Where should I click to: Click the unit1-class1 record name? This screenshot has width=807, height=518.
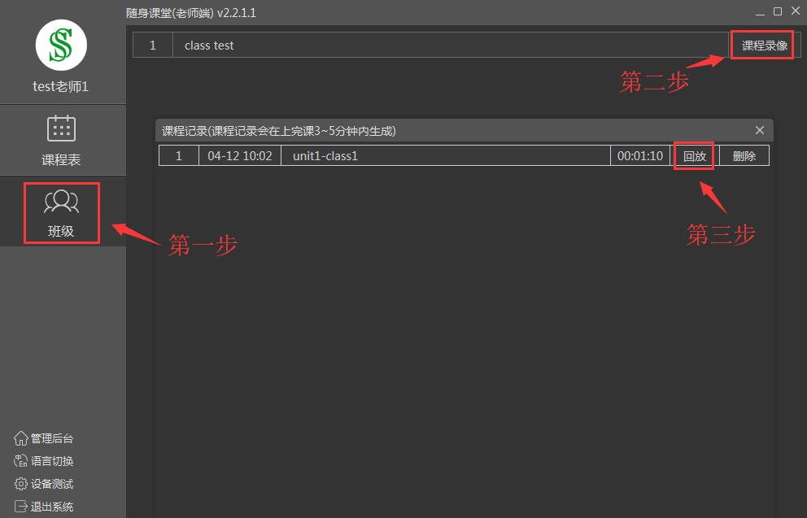tap(325, 156)
